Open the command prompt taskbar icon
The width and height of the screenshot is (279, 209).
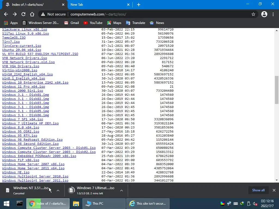(x=19, y=204)
